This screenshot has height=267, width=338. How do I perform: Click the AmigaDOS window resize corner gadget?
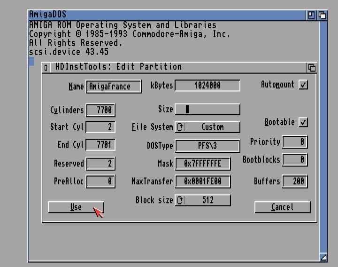coord(323,257)
